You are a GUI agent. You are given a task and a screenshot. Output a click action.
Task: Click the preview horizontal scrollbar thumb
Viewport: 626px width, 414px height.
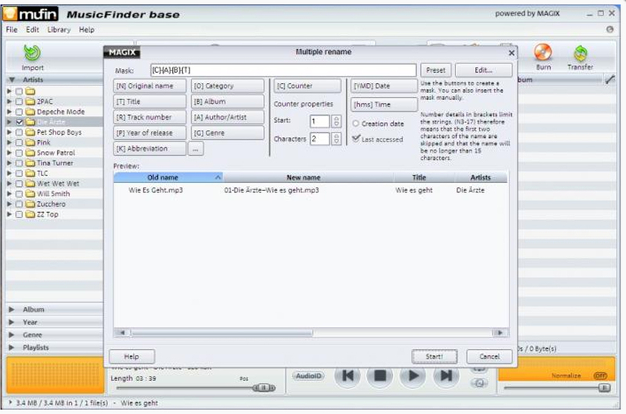[x=222, y=333]
